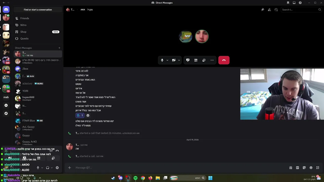Open GIF picker in message bar
The image size is (324, 182).
297,168
